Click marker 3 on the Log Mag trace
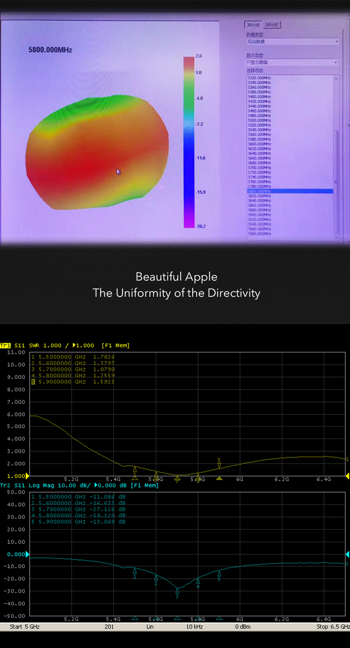Screen dimensions: 350x648 [177, 590]
